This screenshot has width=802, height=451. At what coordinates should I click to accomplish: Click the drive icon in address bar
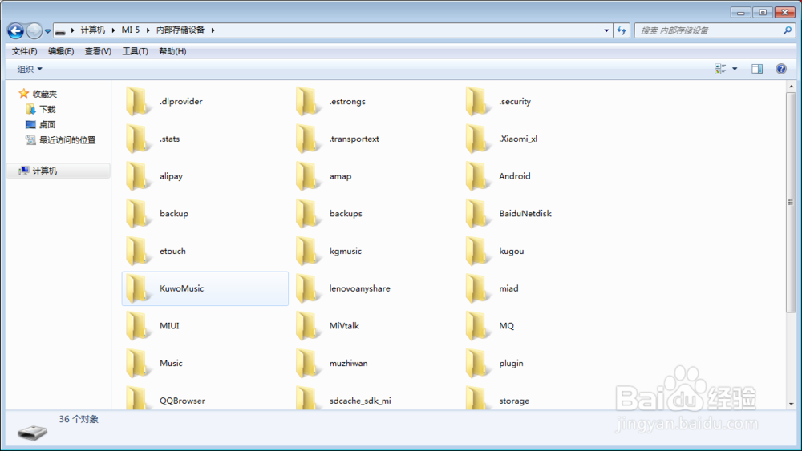(x=60, y=31)
